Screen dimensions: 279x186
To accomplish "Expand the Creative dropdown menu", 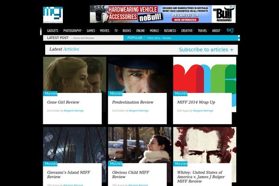I will click(x=187, y=31).
